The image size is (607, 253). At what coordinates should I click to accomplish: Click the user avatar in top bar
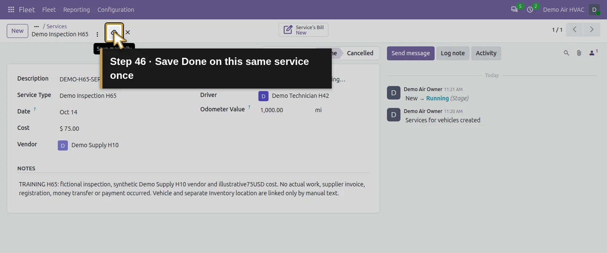[594, 10]
